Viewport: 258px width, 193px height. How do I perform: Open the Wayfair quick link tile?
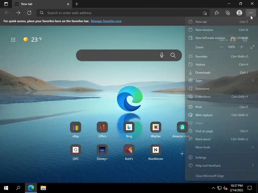156,130
